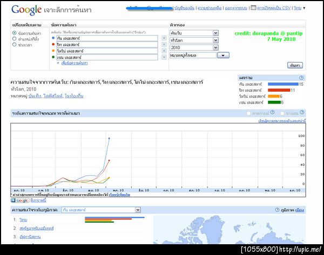Image resolution: width=324 pixels, height=255 pixels.
Task: Click the blue regional bar for ไทย
Action: point(114,217)
